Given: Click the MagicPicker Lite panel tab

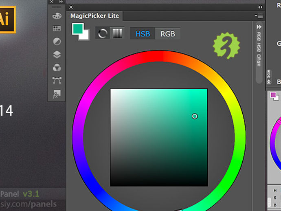Looking at the screenshot, I should 94,16.
